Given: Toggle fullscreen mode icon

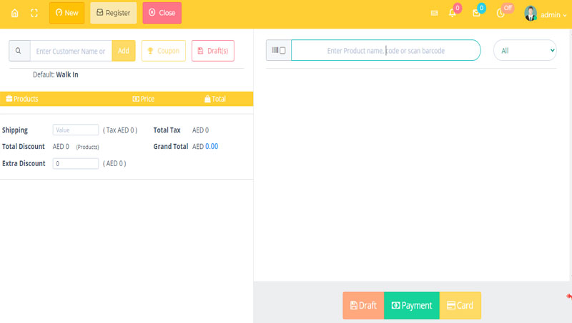Looking at the screenshot, I should (x=34, y=13).
